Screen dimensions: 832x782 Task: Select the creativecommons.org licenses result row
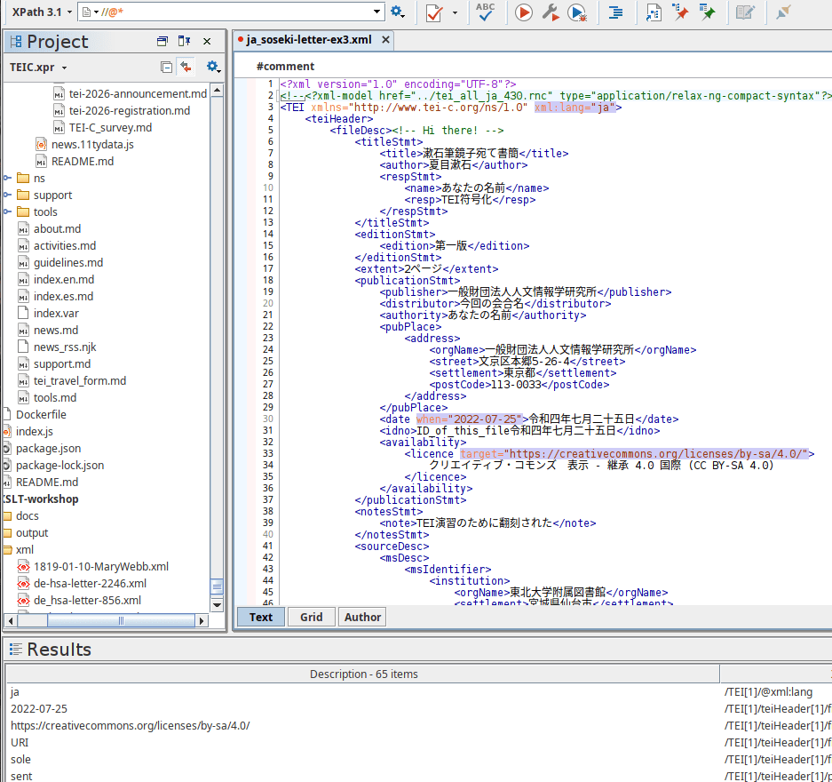tap(363, 726)
